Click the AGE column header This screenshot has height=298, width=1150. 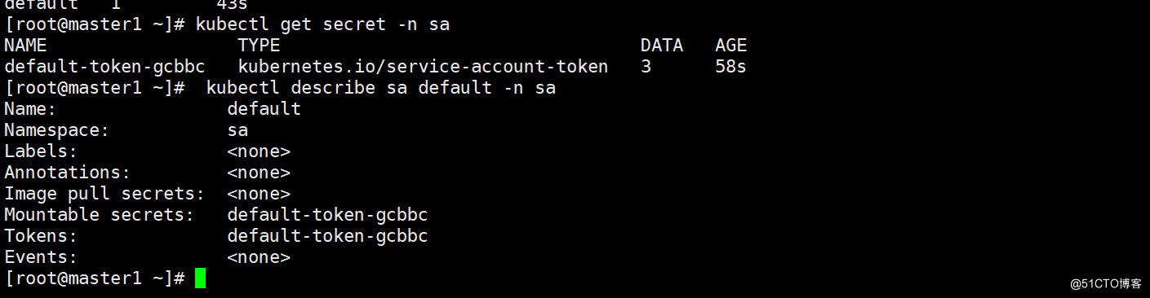coord(730,46)
